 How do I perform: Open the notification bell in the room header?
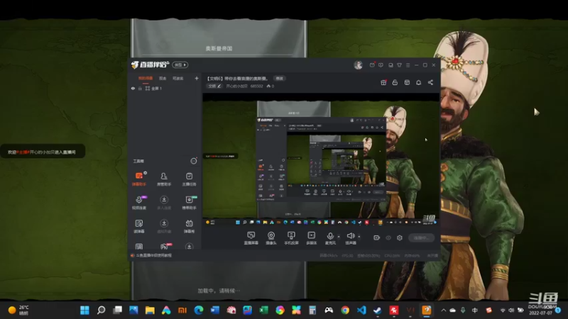point(418,82)
